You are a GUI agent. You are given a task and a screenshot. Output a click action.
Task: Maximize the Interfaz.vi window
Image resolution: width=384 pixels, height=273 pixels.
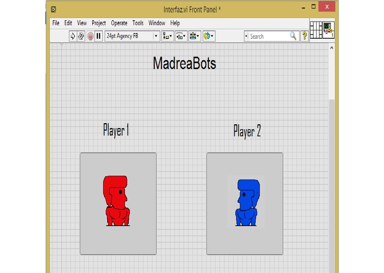point(313,7)
